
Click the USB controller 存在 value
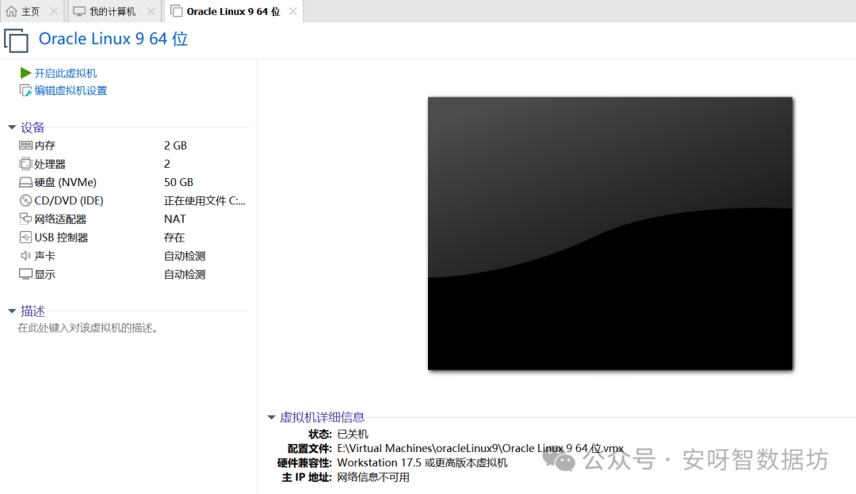click(174, 237)
